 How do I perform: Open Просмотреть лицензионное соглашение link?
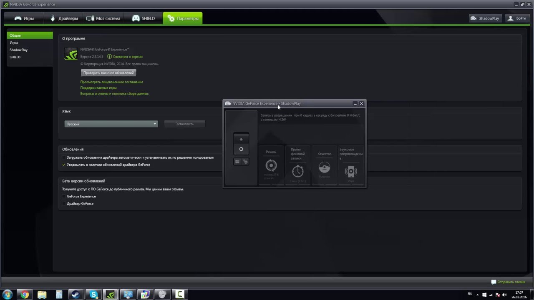(111, 82)
